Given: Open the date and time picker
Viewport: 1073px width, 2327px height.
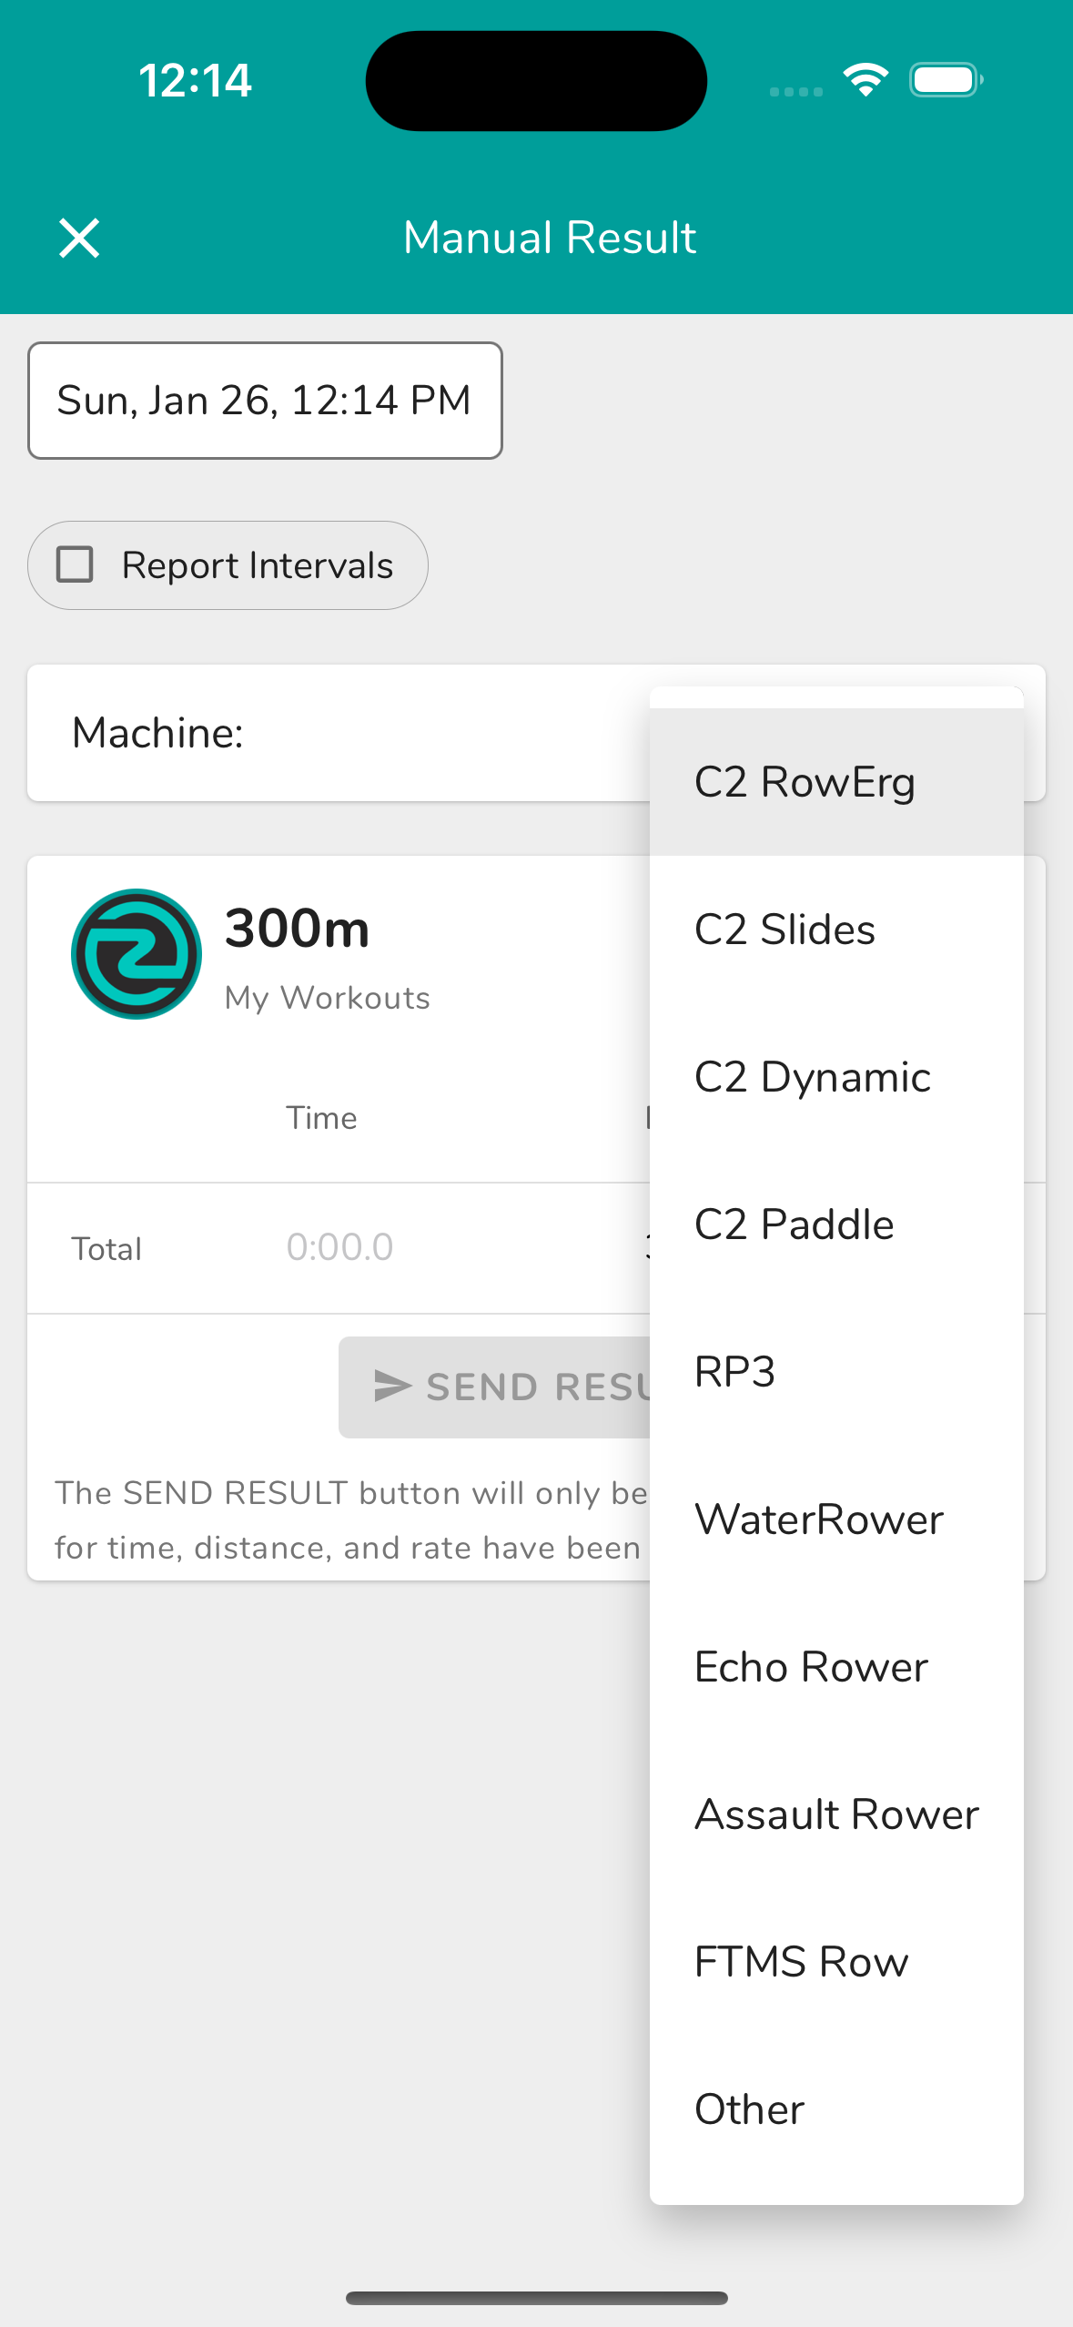Looking at the screenshot, I should pos(265,401).
